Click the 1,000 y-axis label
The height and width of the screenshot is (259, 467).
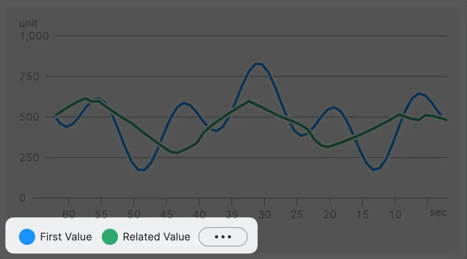(x=34, y=36)
